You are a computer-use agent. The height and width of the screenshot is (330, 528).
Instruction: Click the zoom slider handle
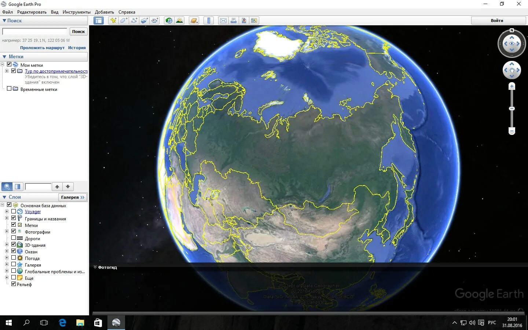512,109
